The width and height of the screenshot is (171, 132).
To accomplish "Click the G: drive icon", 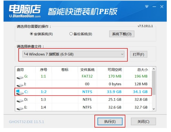I will (x=20, y=77).
